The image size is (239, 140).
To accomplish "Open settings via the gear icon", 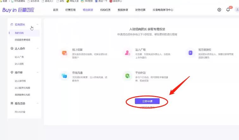I will [219, 10].
